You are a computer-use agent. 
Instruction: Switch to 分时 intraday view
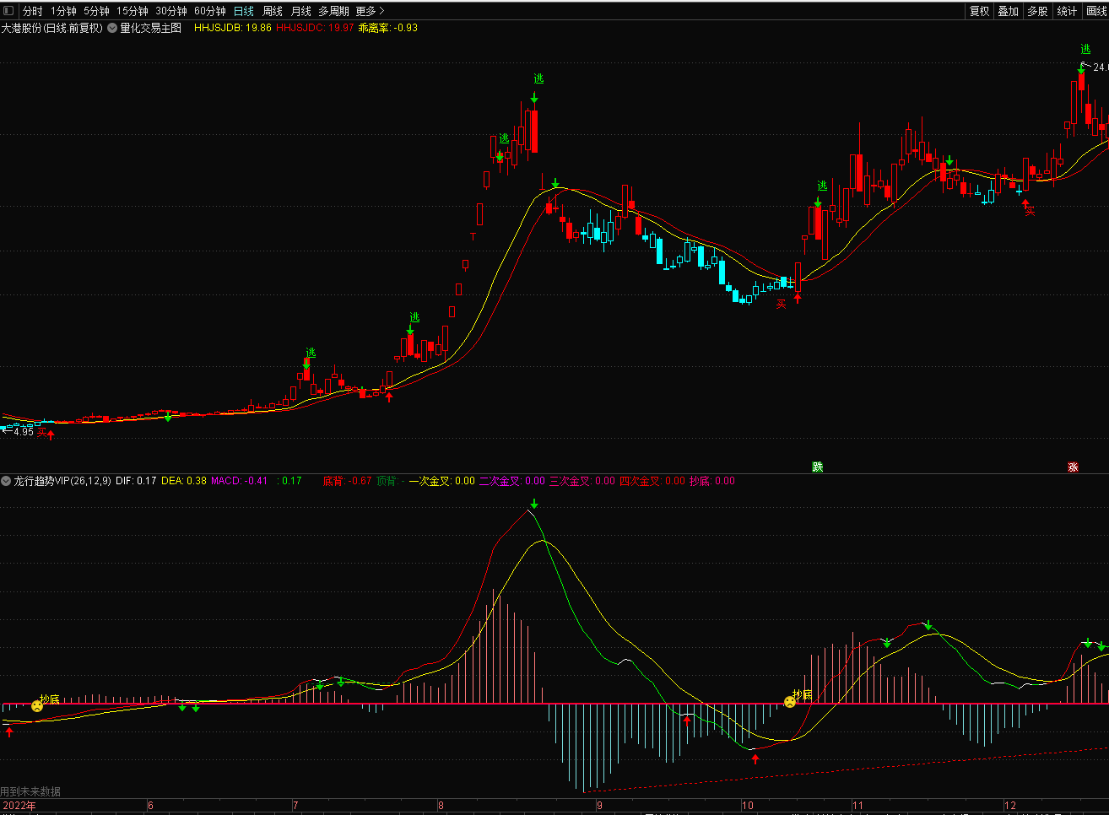coord(33,11)
